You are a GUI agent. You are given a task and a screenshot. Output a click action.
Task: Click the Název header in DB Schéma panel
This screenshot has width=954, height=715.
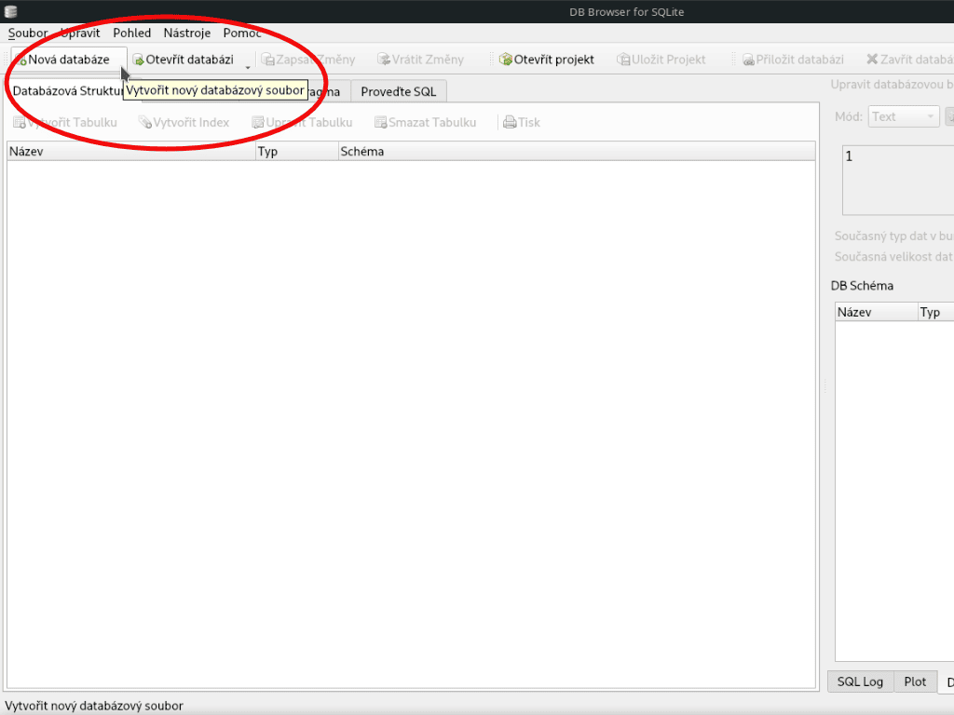876,312
